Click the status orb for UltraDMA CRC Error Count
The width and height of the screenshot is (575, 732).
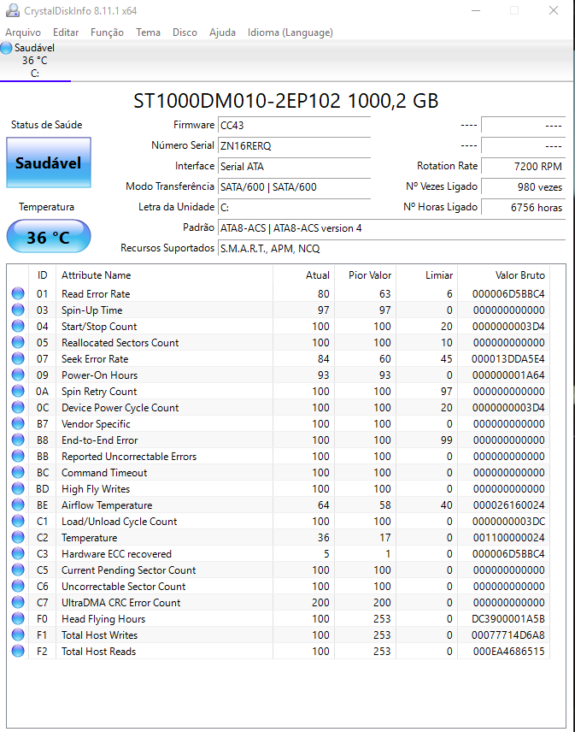click(18, 602)
